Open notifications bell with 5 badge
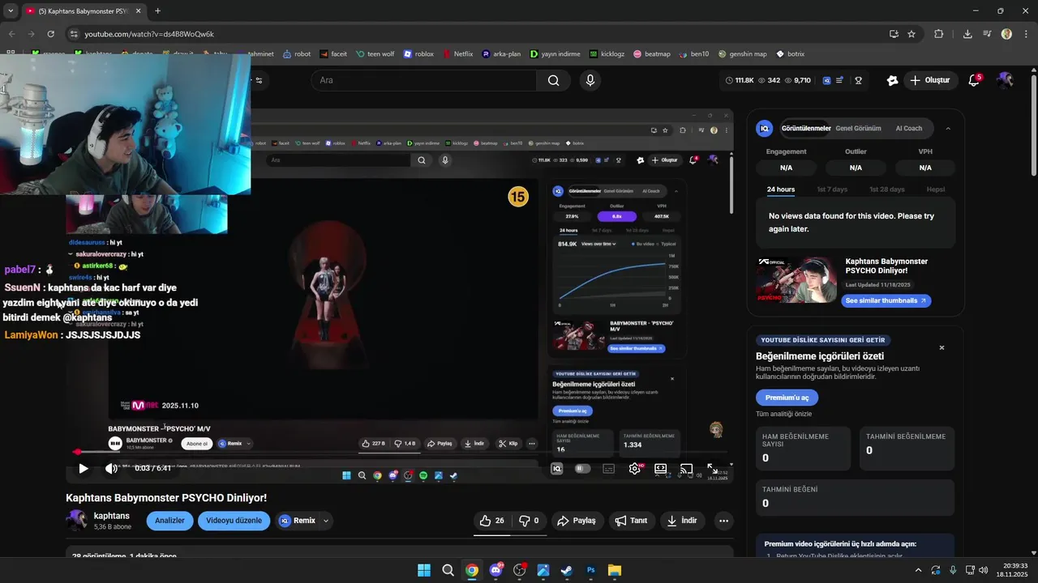1038x583 pixels. coord(974,80)
